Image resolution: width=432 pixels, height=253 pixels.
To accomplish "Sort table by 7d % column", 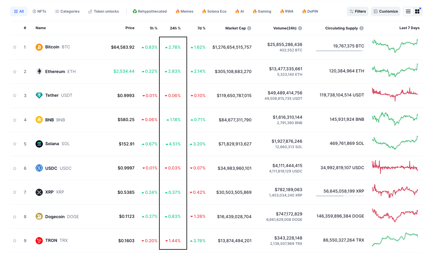I will click(x=201, y=28).
